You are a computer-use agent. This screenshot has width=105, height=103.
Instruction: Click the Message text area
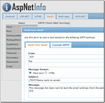pyautogui.click(x=66, y=92)
